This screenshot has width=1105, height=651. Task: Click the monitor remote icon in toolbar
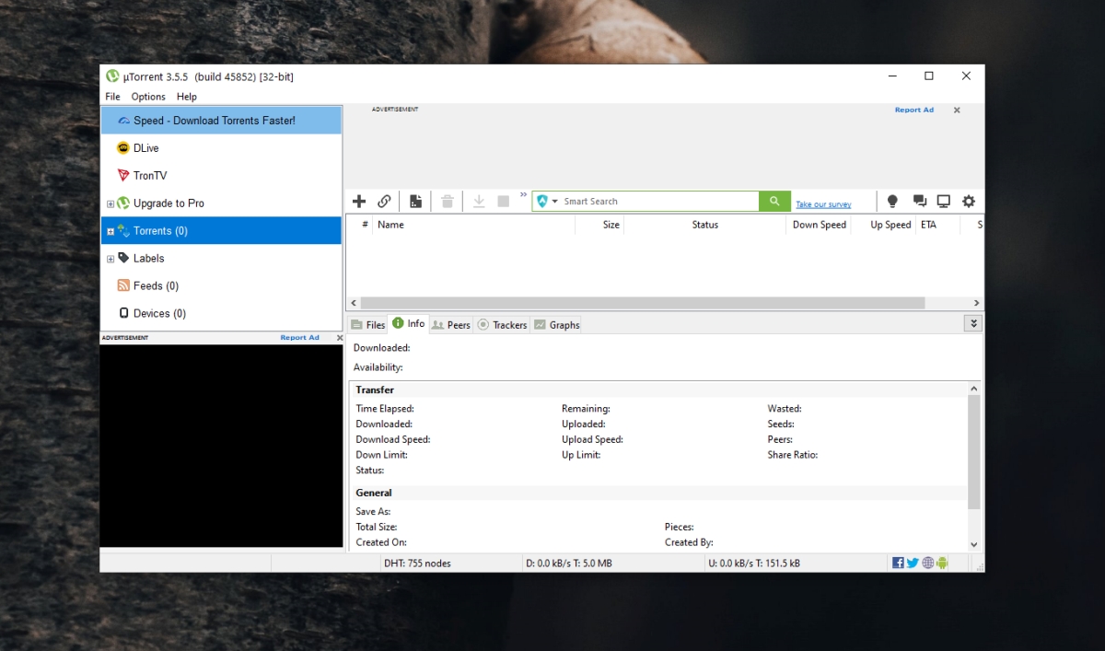tap(944, 201)
